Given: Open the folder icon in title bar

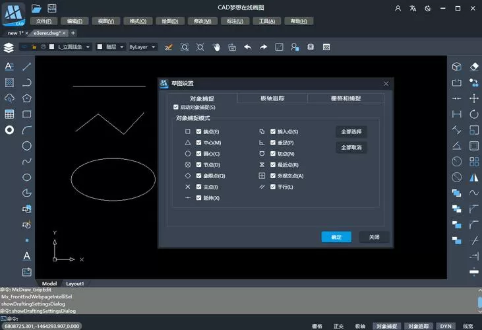Looking at the screenshot, I should 36,9.
